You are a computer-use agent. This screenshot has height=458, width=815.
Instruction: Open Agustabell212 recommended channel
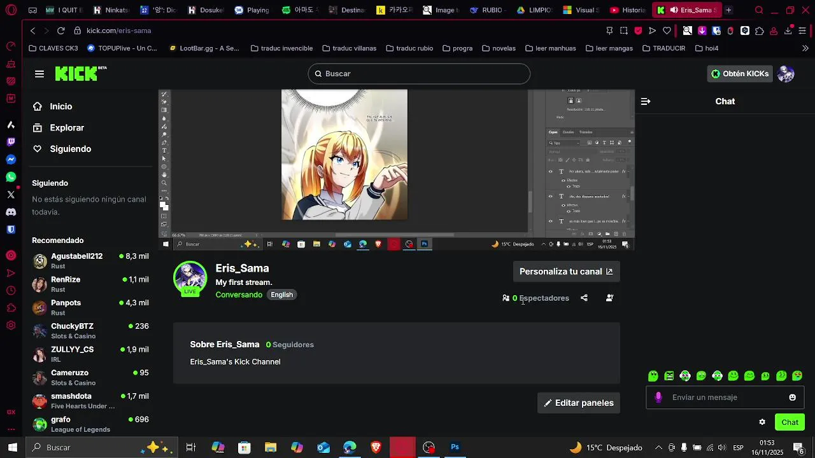point(90,261)
